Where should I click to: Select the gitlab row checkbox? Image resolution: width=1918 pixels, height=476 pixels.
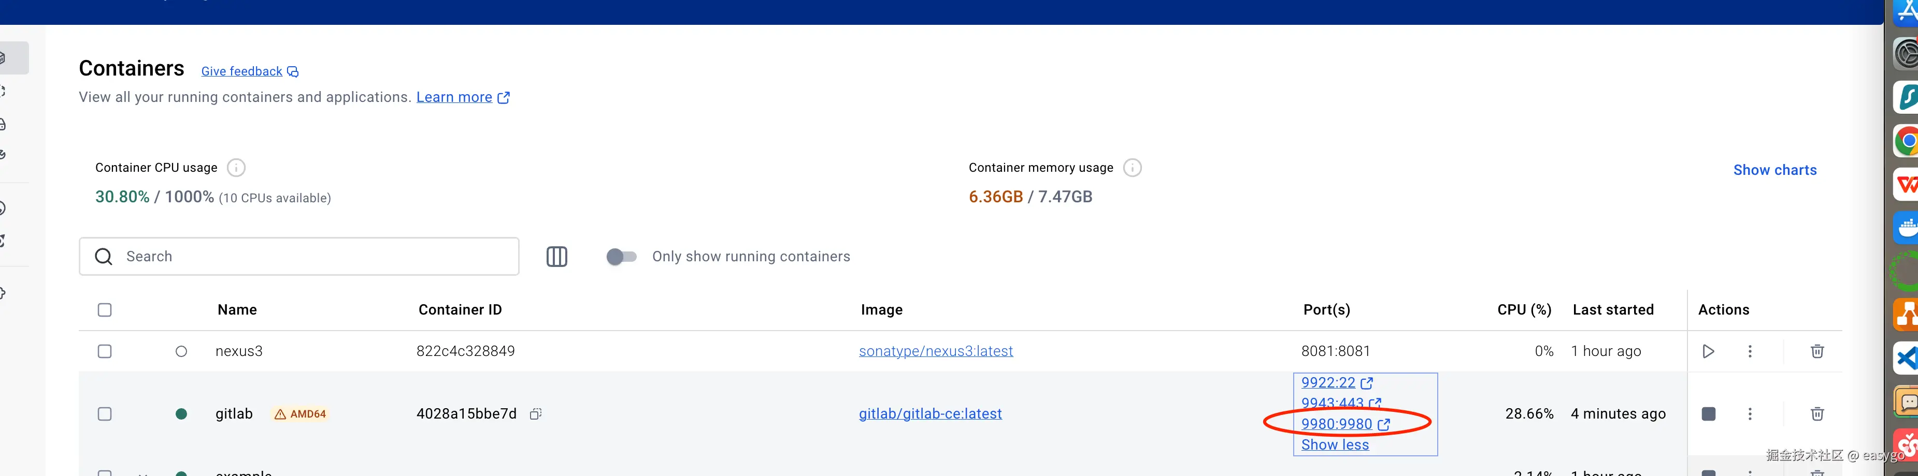tap(105, 413)
